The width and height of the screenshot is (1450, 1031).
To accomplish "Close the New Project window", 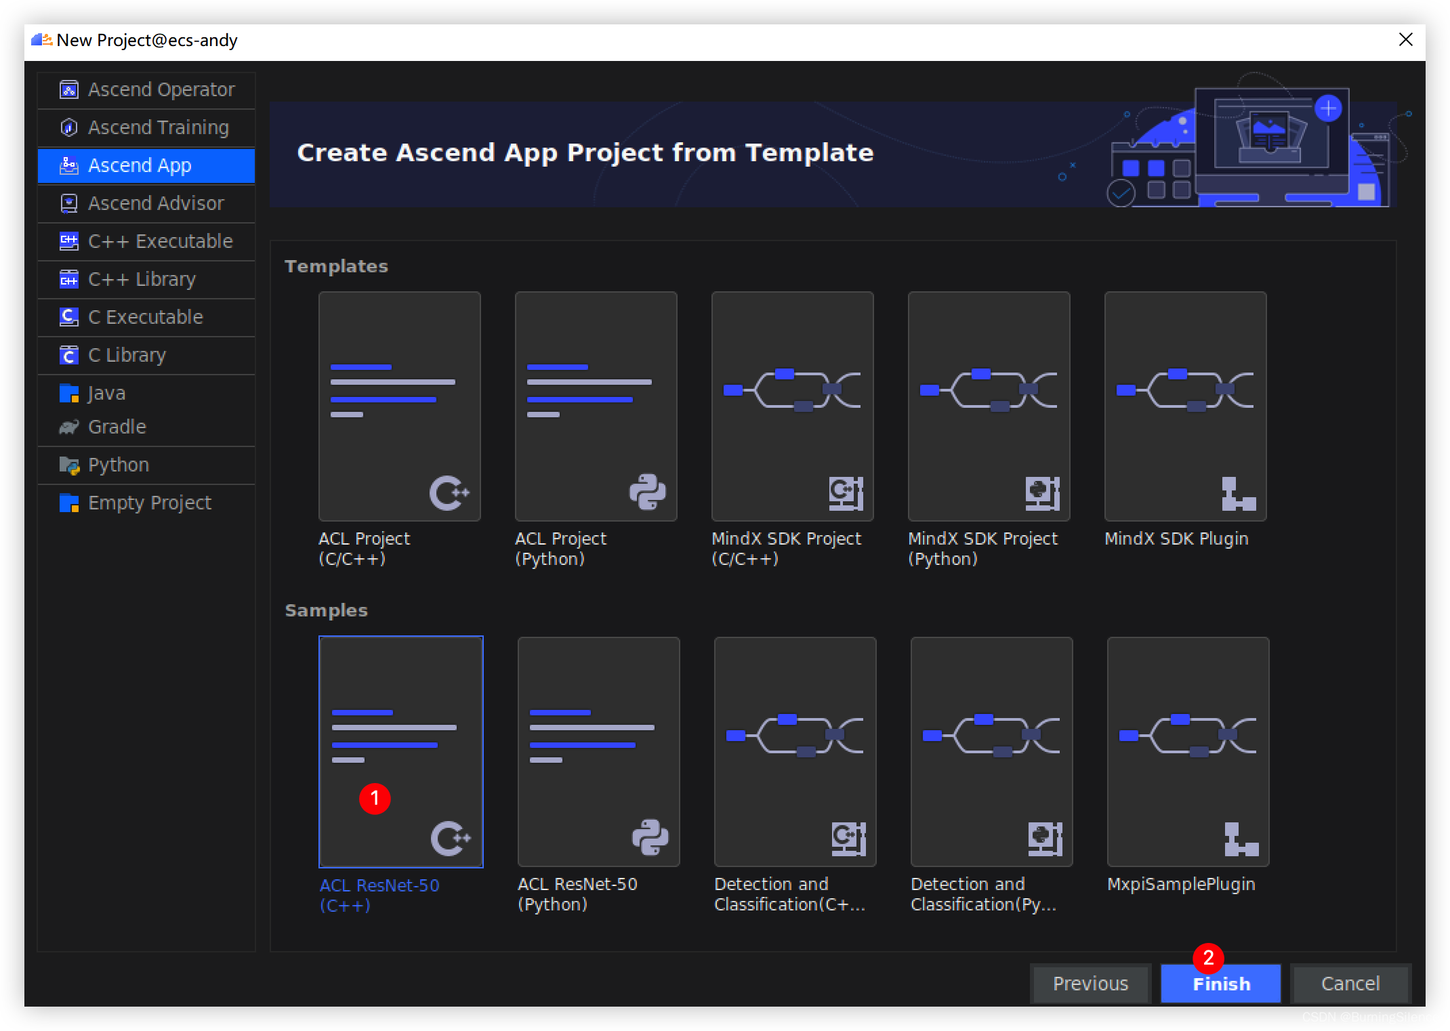I will tap(1406, 40).
